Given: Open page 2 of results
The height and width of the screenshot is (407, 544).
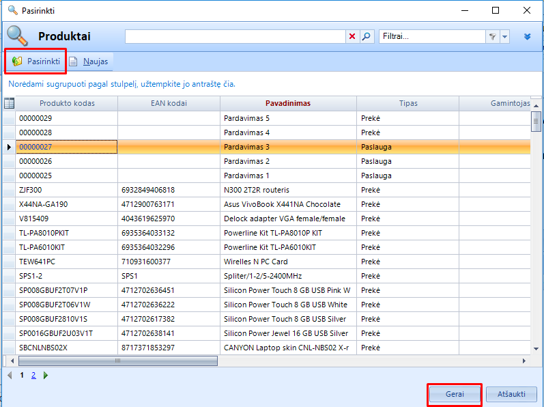Looking at the screenshot, I should tap(33, 375).
